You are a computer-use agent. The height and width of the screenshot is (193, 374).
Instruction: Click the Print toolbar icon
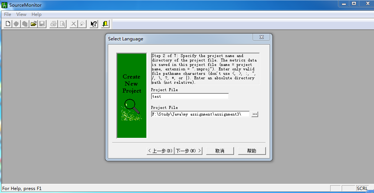(x=53, y=24)
